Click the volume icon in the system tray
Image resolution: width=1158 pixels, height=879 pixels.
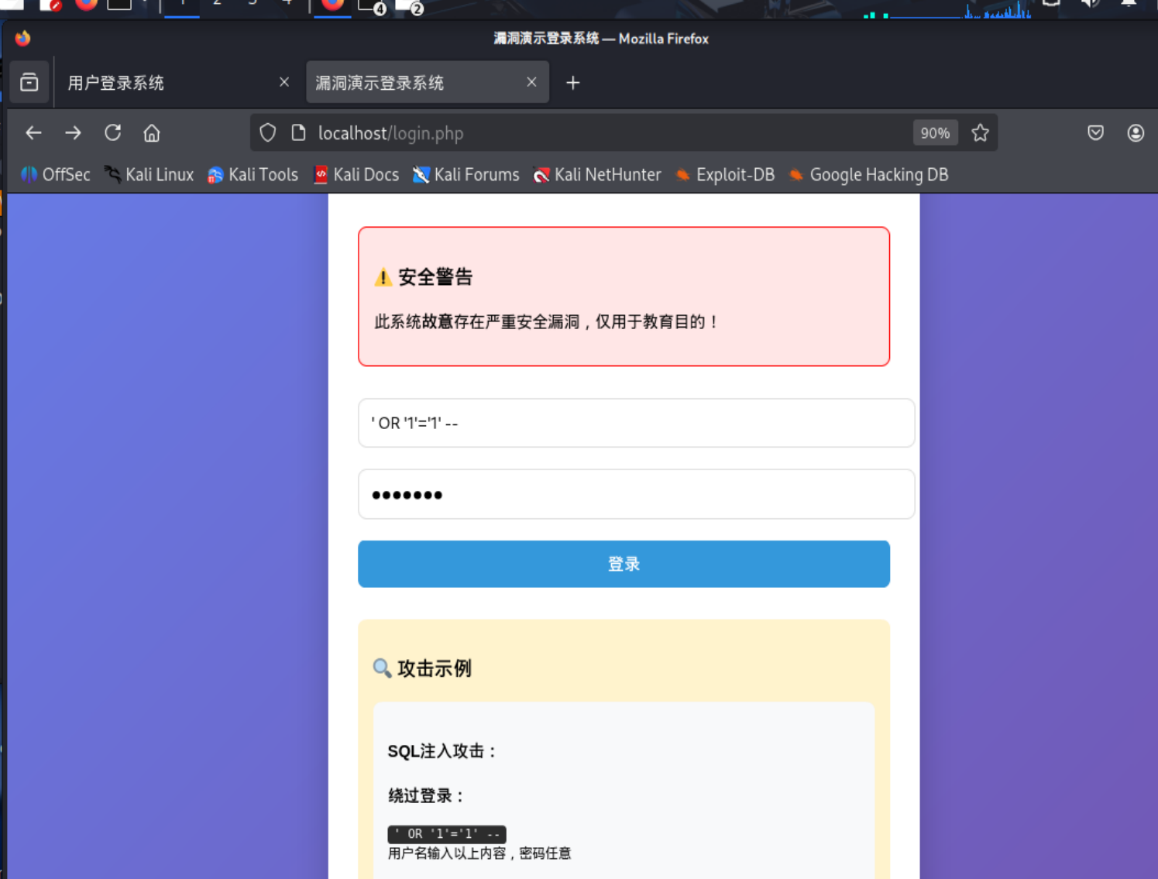point(1091,3)
